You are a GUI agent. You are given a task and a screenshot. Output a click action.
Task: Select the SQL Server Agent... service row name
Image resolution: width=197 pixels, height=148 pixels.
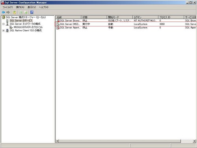click(x=70, y=28)
